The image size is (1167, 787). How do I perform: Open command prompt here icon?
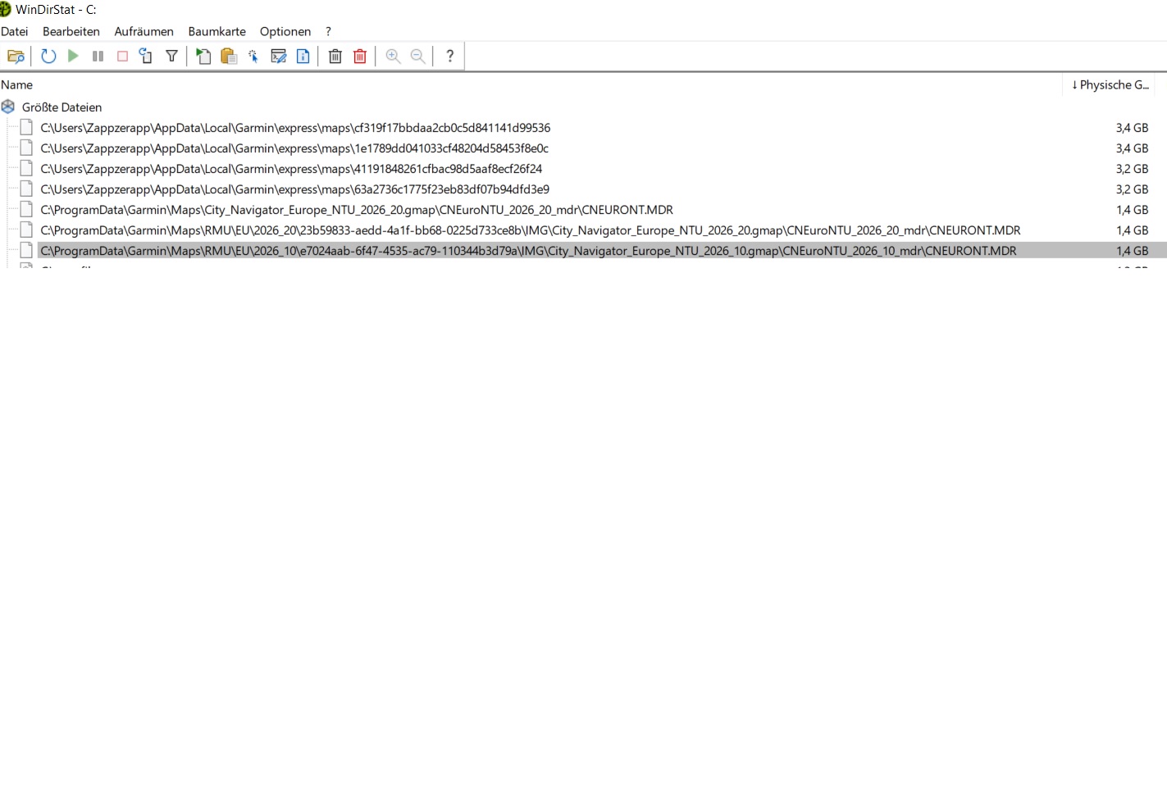pos(278,57)
